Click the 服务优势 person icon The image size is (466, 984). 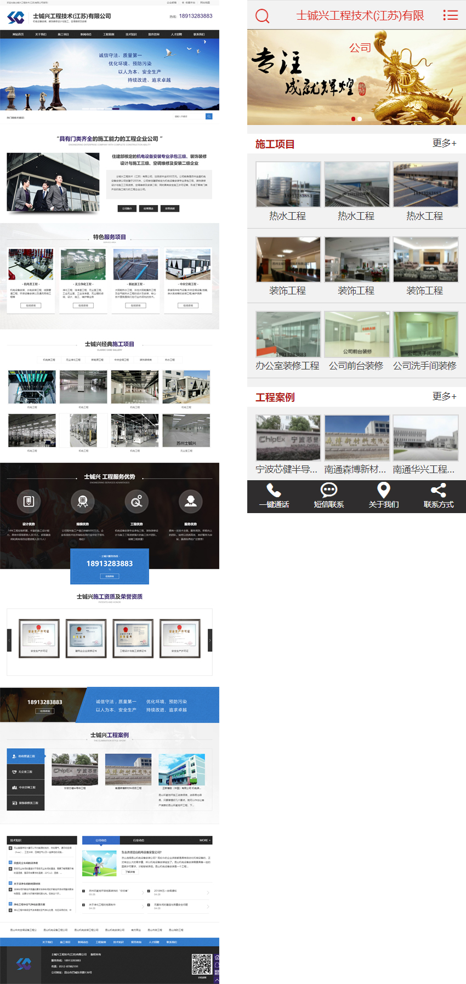pyautogui.click(x=190, y=501)
